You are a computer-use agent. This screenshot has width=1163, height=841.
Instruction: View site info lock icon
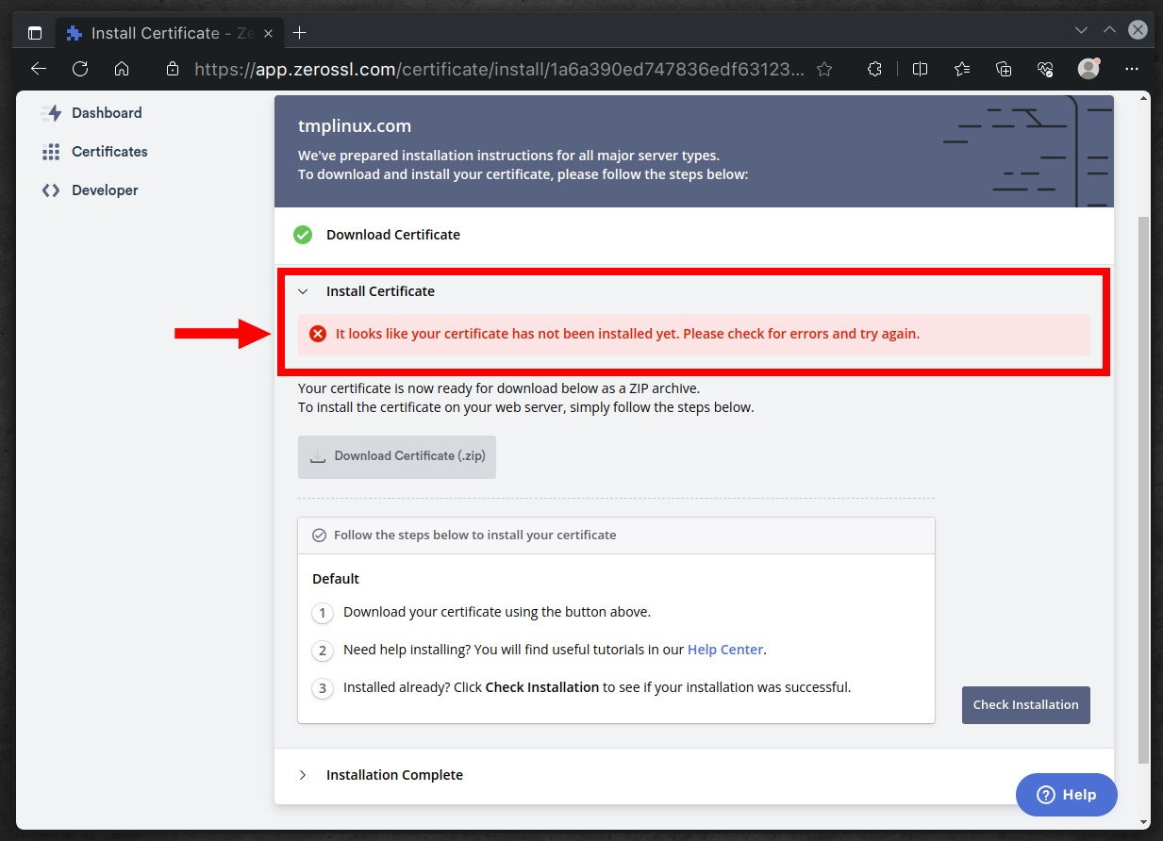click(172, 69)
